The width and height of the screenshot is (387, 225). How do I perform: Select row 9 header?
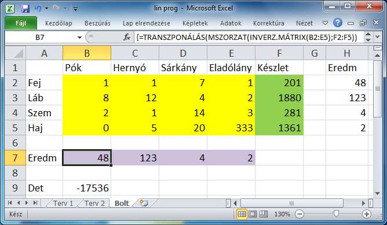click(x=15, y=188)
